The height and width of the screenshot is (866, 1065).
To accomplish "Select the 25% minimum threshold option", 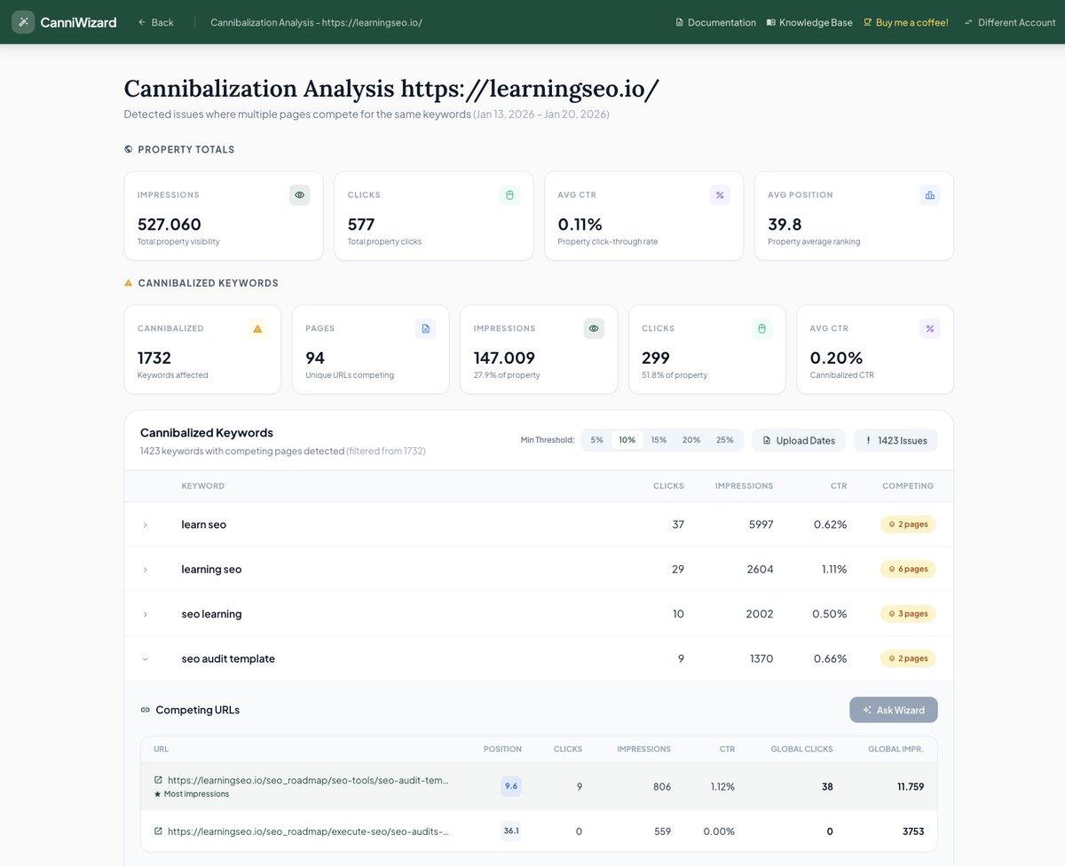I will [724, 439].
